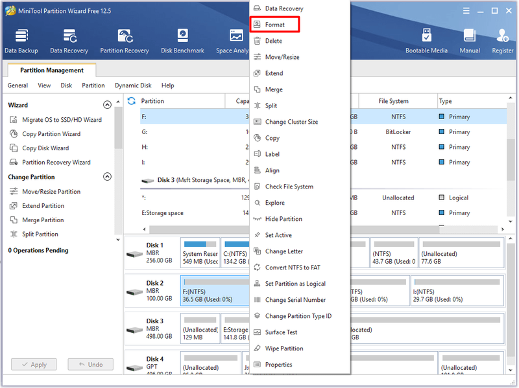Select the Partition Management tab

pyautogui.click(x=52, y=70)
